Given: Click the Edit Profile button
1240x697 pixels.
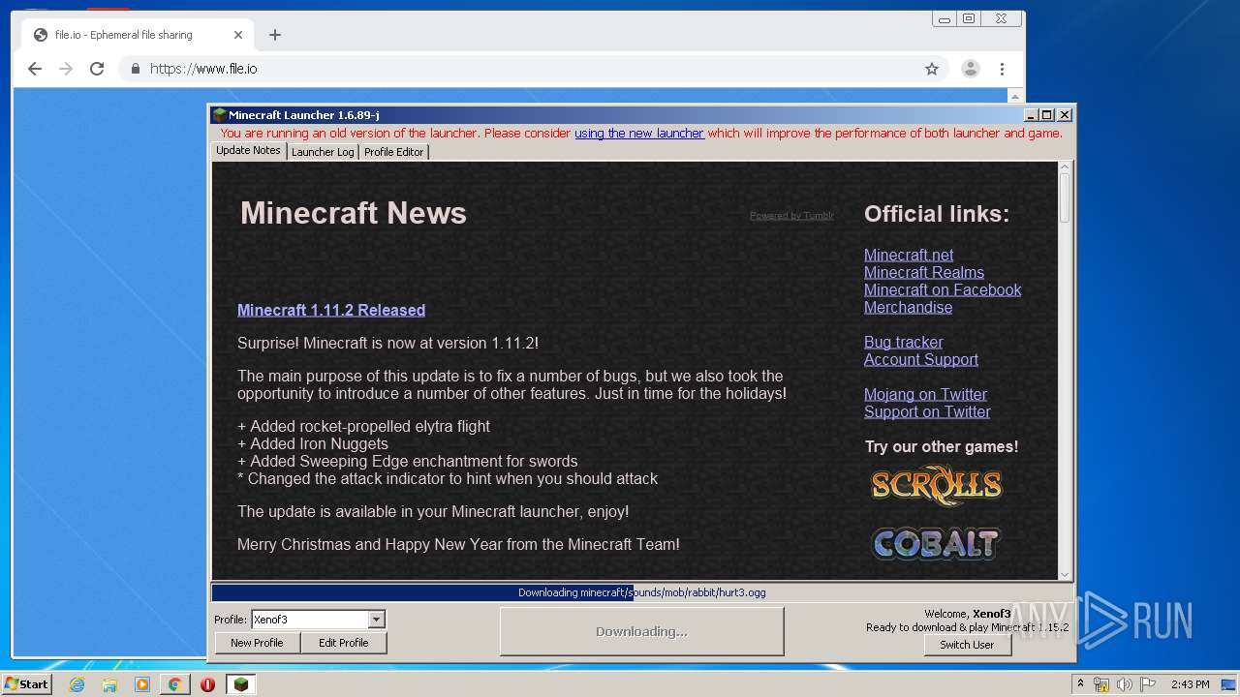Looking at the screenshot, I should pos(343,643).
